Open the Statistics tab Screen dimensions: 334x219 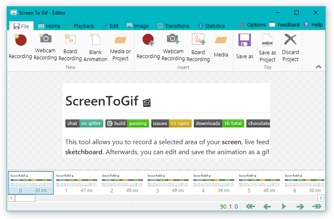211,26
